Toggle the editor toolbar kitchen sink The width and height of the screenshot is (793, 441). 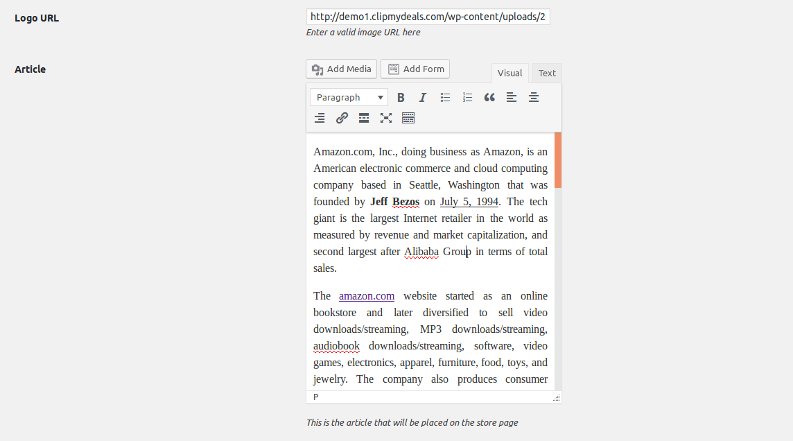click(x=408, y=119)
